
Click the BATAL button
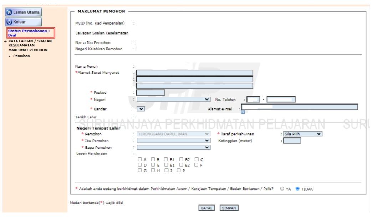coord(207,208)
